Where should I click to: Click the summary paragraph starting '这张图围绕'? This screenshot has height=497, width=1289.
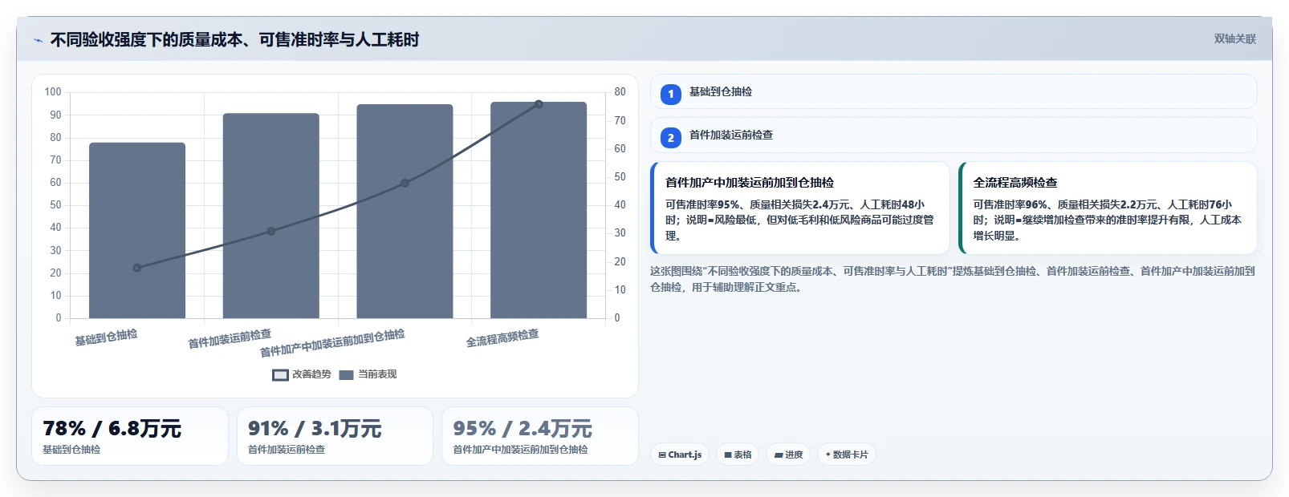(953, 279)
